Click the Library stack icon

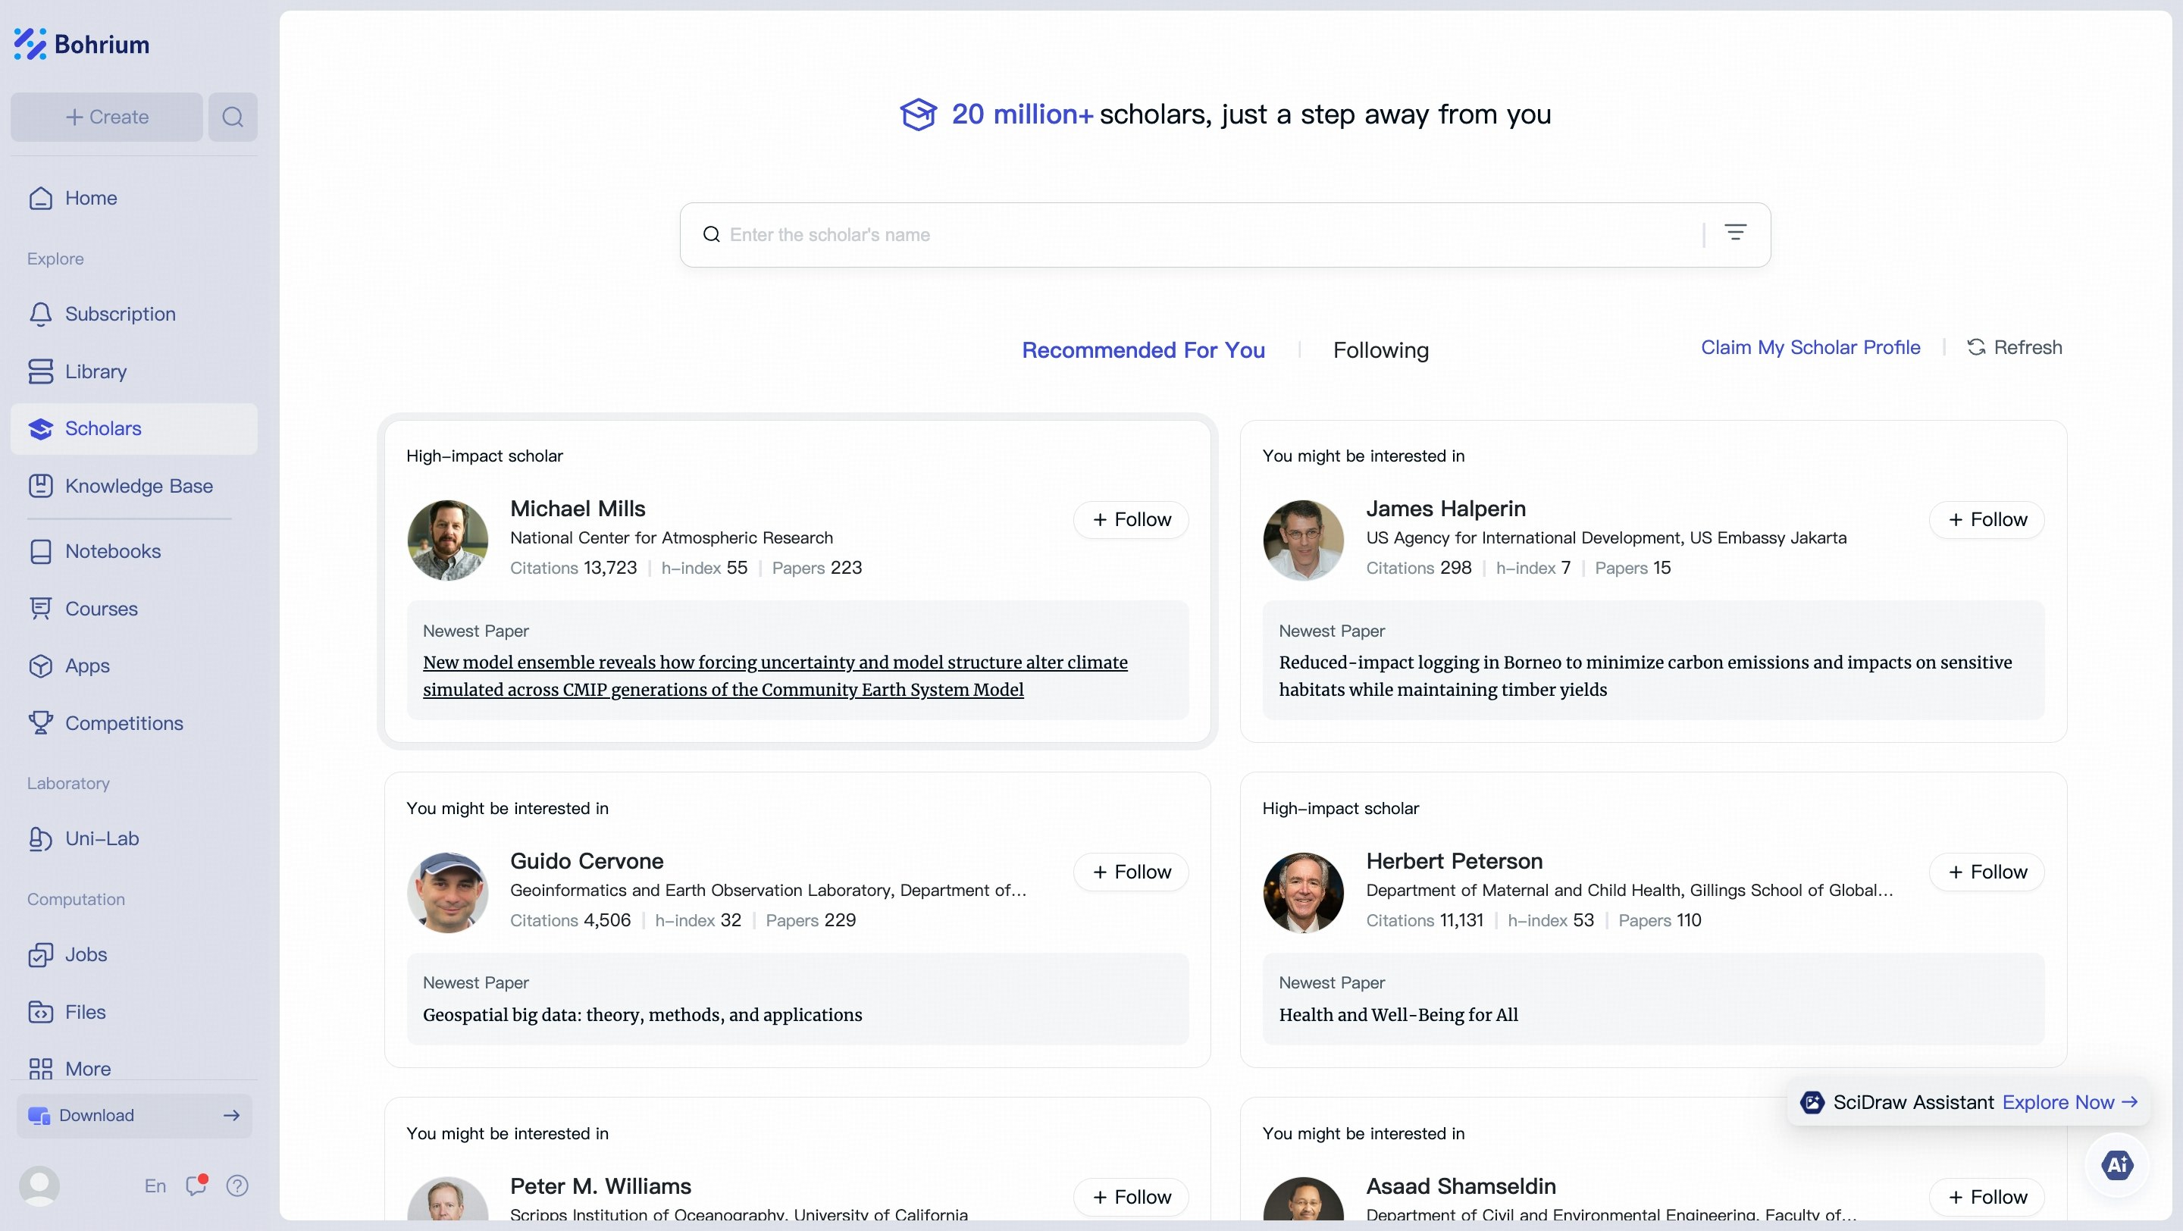41,371
